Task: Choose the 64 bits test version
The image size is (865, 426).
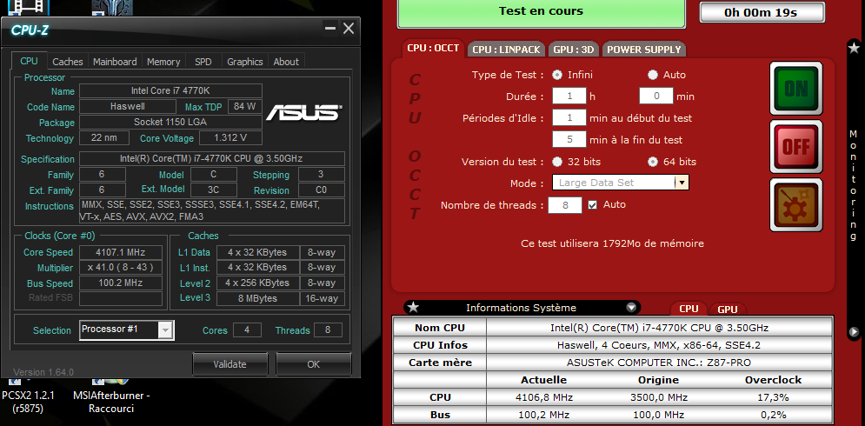Action: 653,162
